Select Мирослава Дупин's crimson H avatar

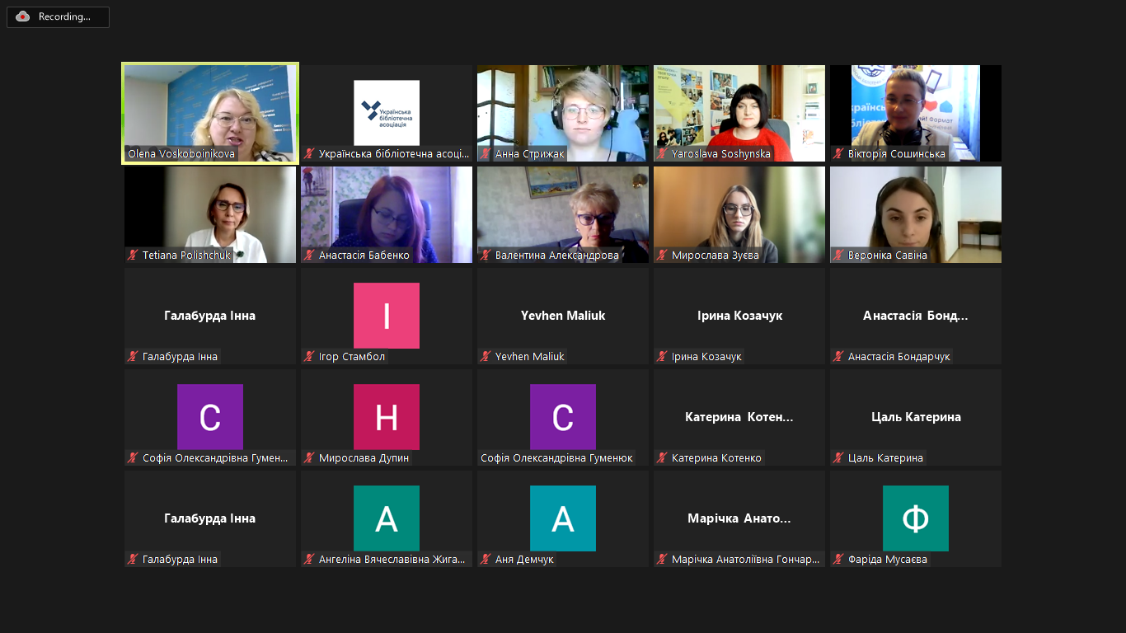386,417
